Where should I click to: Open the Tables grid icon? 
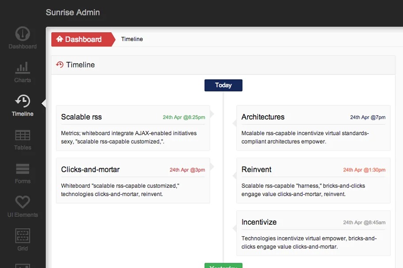[x=23, y=135]
